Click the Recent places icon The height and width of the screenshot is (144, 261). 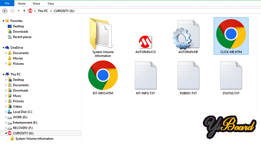(10, 37)
